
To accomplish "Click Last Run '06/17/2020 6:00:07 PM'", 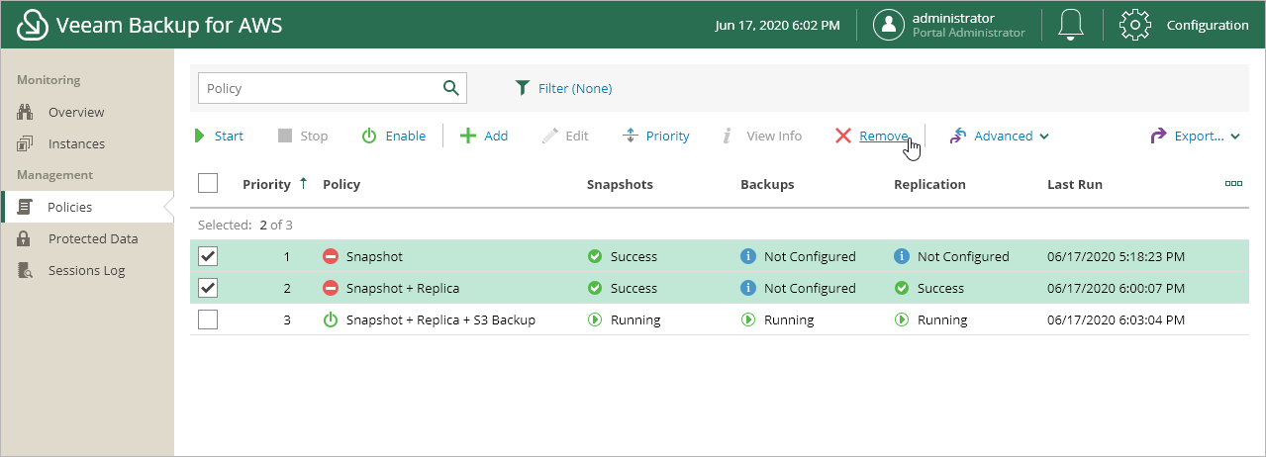I will (1116, 288).
